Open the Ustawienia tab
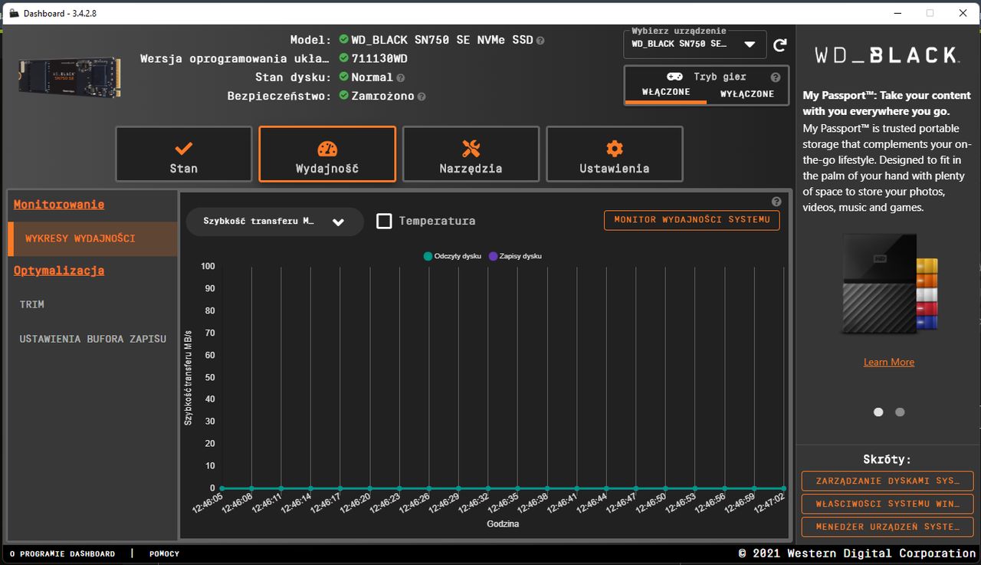The height and width of the screenshot is (565, 981). (x=615, y=154)
